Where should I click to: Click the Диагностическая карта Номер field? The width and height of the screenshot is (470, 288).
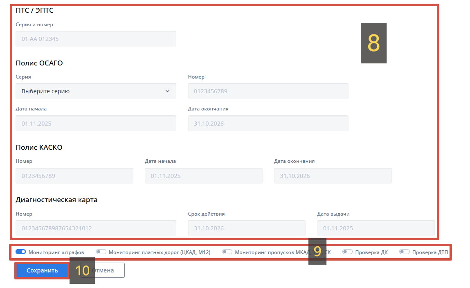pyautogui.click(x=96, y=228)
